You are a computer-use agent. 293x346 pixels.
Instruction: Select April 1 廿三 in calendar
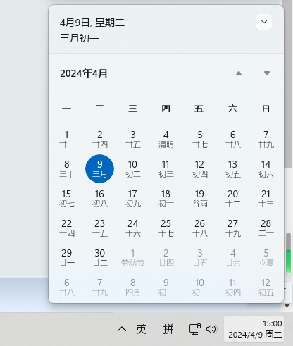pos(67,140)
